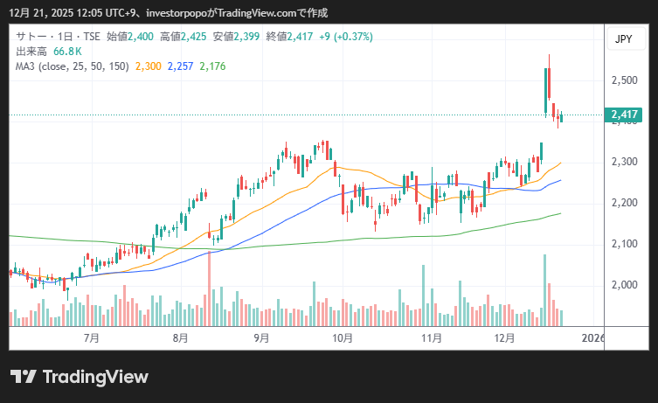
Task: Click the JPY currency button
Action: tap(624, 39)
